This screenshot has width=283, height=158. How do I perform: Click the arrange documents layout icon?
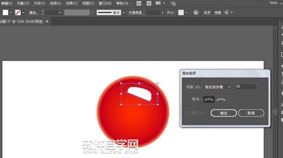(x=158, y=3)
